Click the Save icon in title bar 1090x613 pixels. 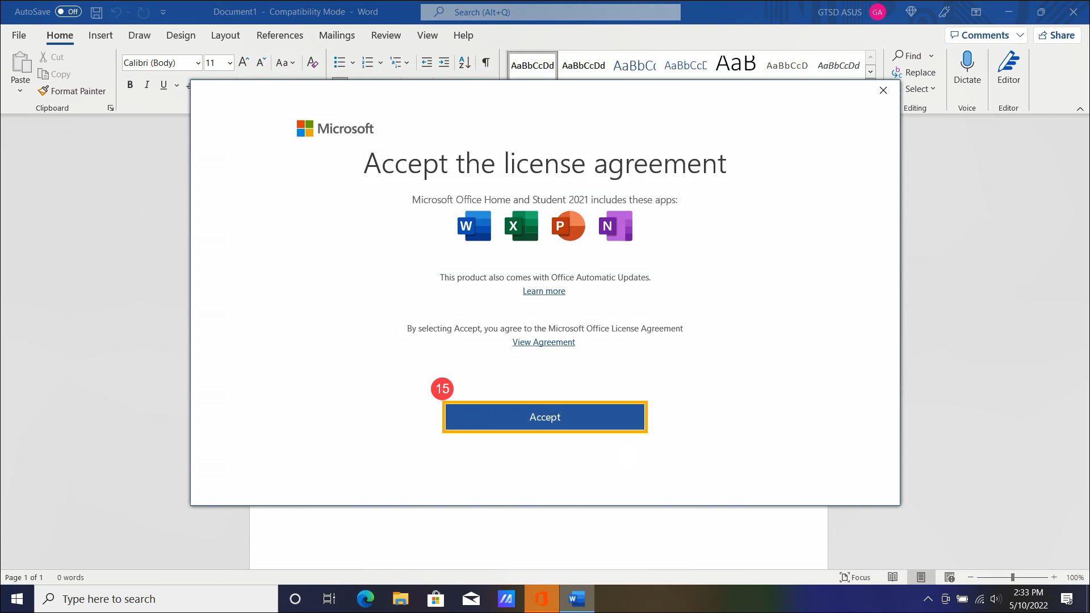[97, 12]
